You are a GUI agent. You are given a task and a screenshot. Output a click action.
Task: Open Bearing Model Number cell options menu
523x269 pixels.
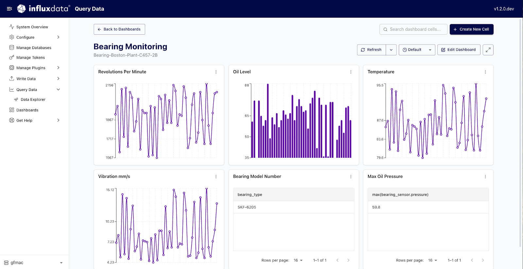(351, 177)
